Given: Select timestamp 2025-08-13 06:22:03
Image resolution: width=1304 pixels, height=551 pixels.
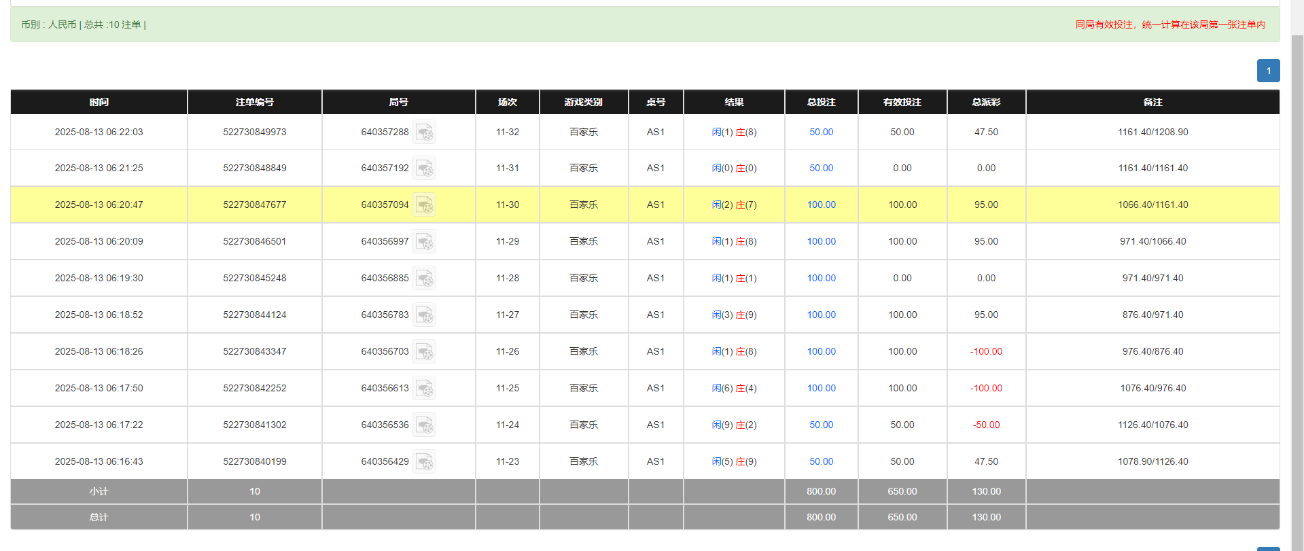Looking at the screenshot, I should (99, 132).
